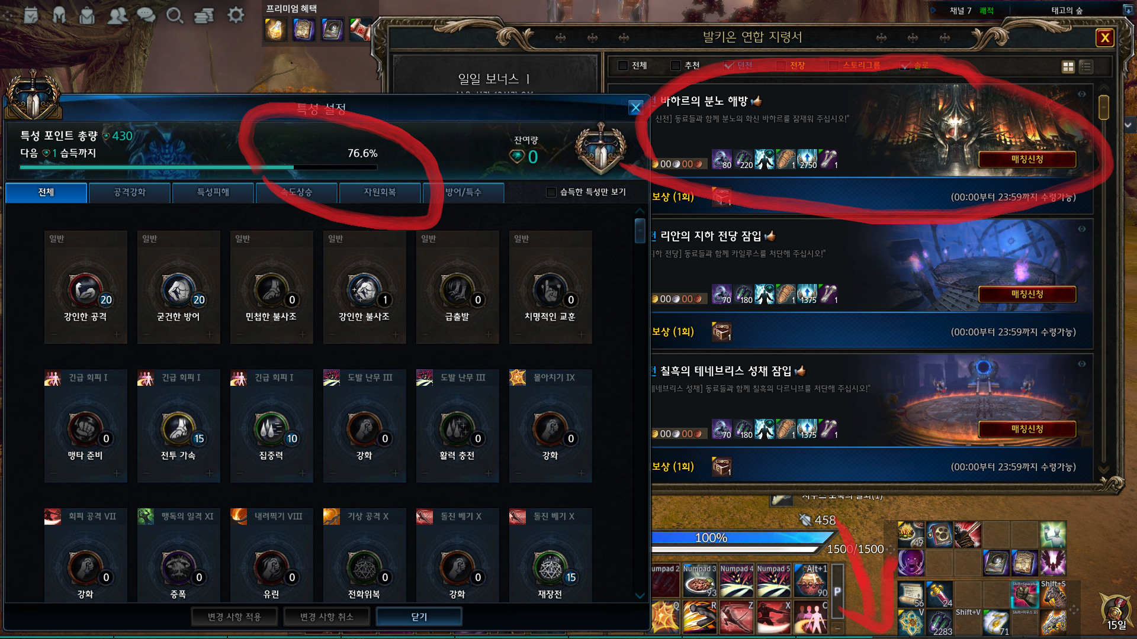Click the 지령서 list scrollbar handle
The height and width of the screenshot is (639, 1137).
pos(1104,107)
